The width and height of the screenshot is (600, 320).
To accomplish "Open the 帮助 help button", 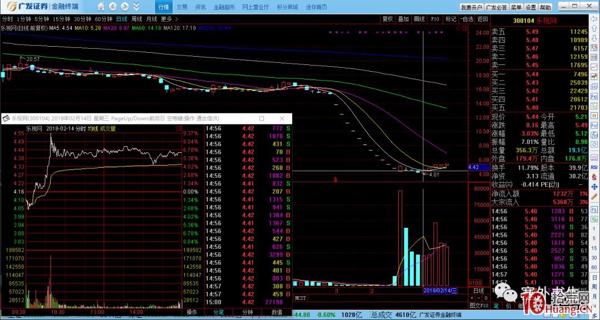I will (x=546, y=7).
